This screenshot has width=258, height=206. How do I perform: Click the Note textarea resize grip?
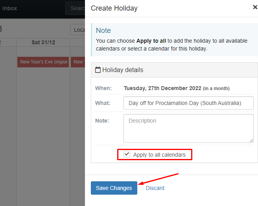coord(251,141)
